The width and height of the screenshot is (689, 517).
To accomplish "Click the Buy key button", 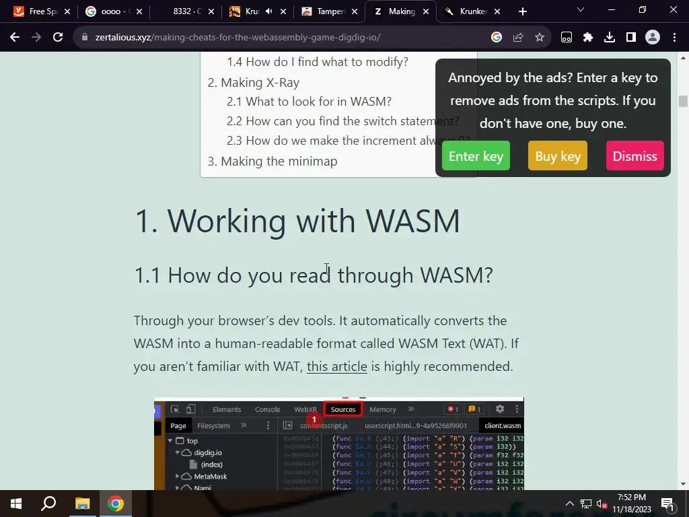I will pyautogui.click(x=558, y=156).
